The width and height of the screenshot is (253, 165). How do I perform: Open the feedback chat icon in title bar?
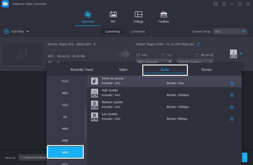[x=216, y=4]
